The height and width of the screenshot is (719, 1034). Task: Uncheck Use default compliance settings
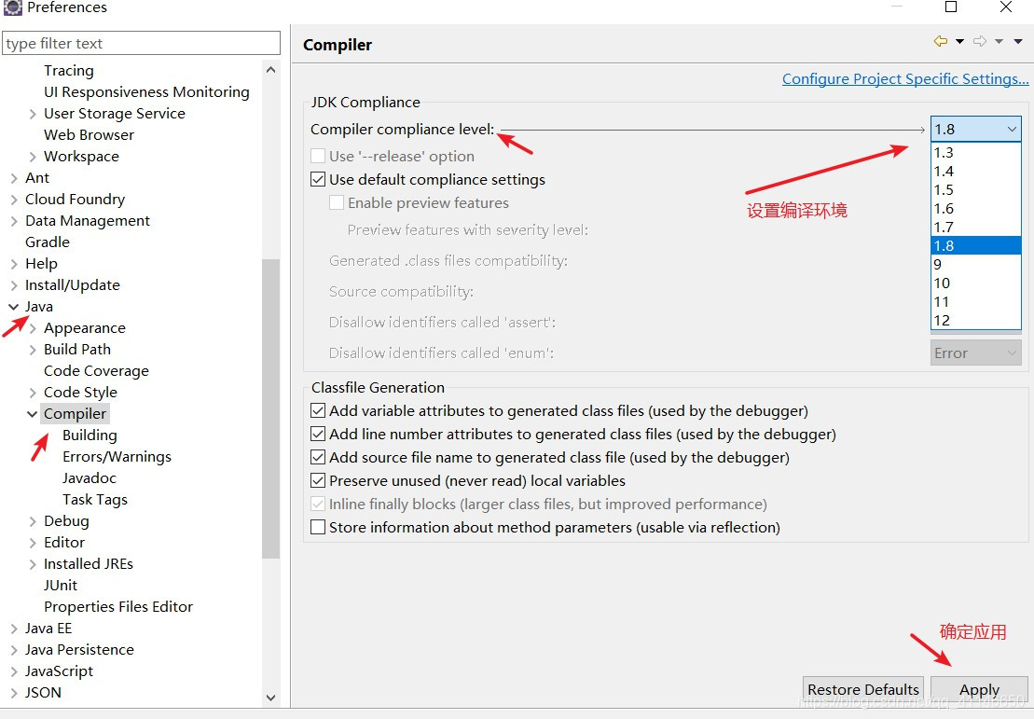pyautogui.click(x=318, y=179)
